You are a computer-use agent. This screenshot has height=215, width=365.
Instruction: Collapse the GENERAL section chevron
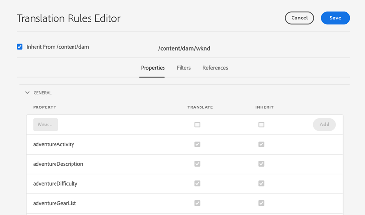tap(27, 93)
